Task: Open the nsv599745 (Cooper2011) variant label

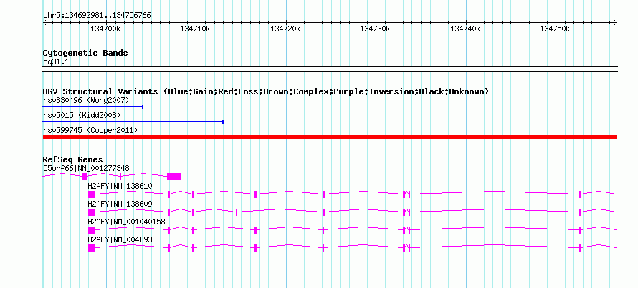Action: 90,130
